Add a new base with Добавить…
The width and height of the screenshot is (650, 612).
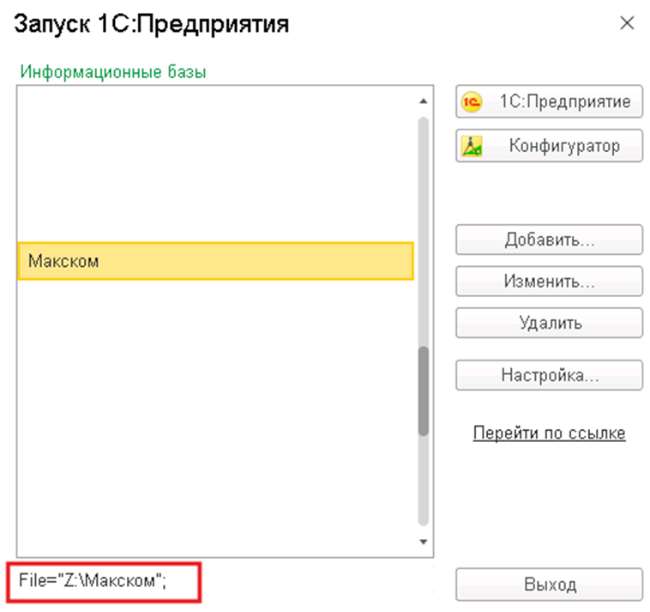549,239
